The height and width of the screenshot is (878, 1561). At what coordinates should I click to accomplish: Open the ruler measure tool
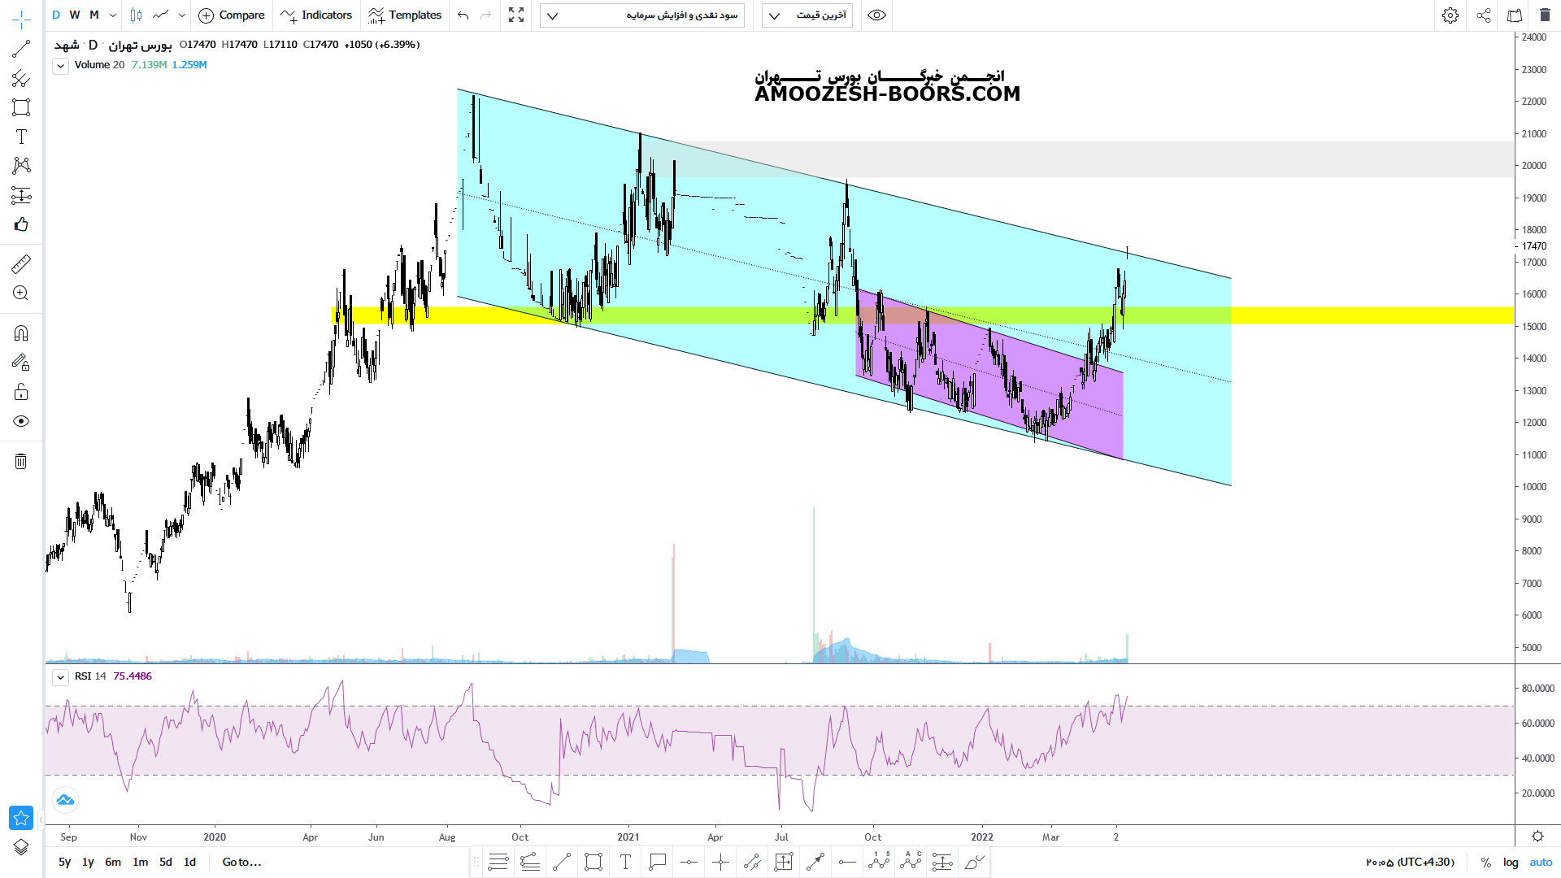[21, 263]
